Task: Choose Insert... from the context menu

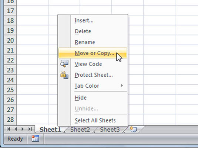Action: click(93, 20)
